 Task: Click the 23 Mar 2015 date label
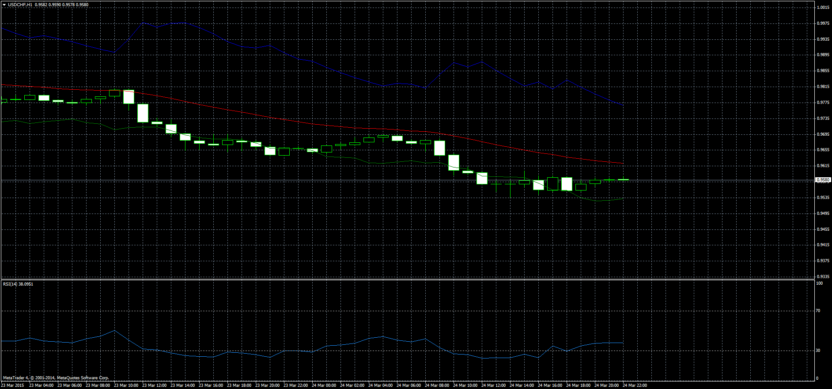(12, 385)
